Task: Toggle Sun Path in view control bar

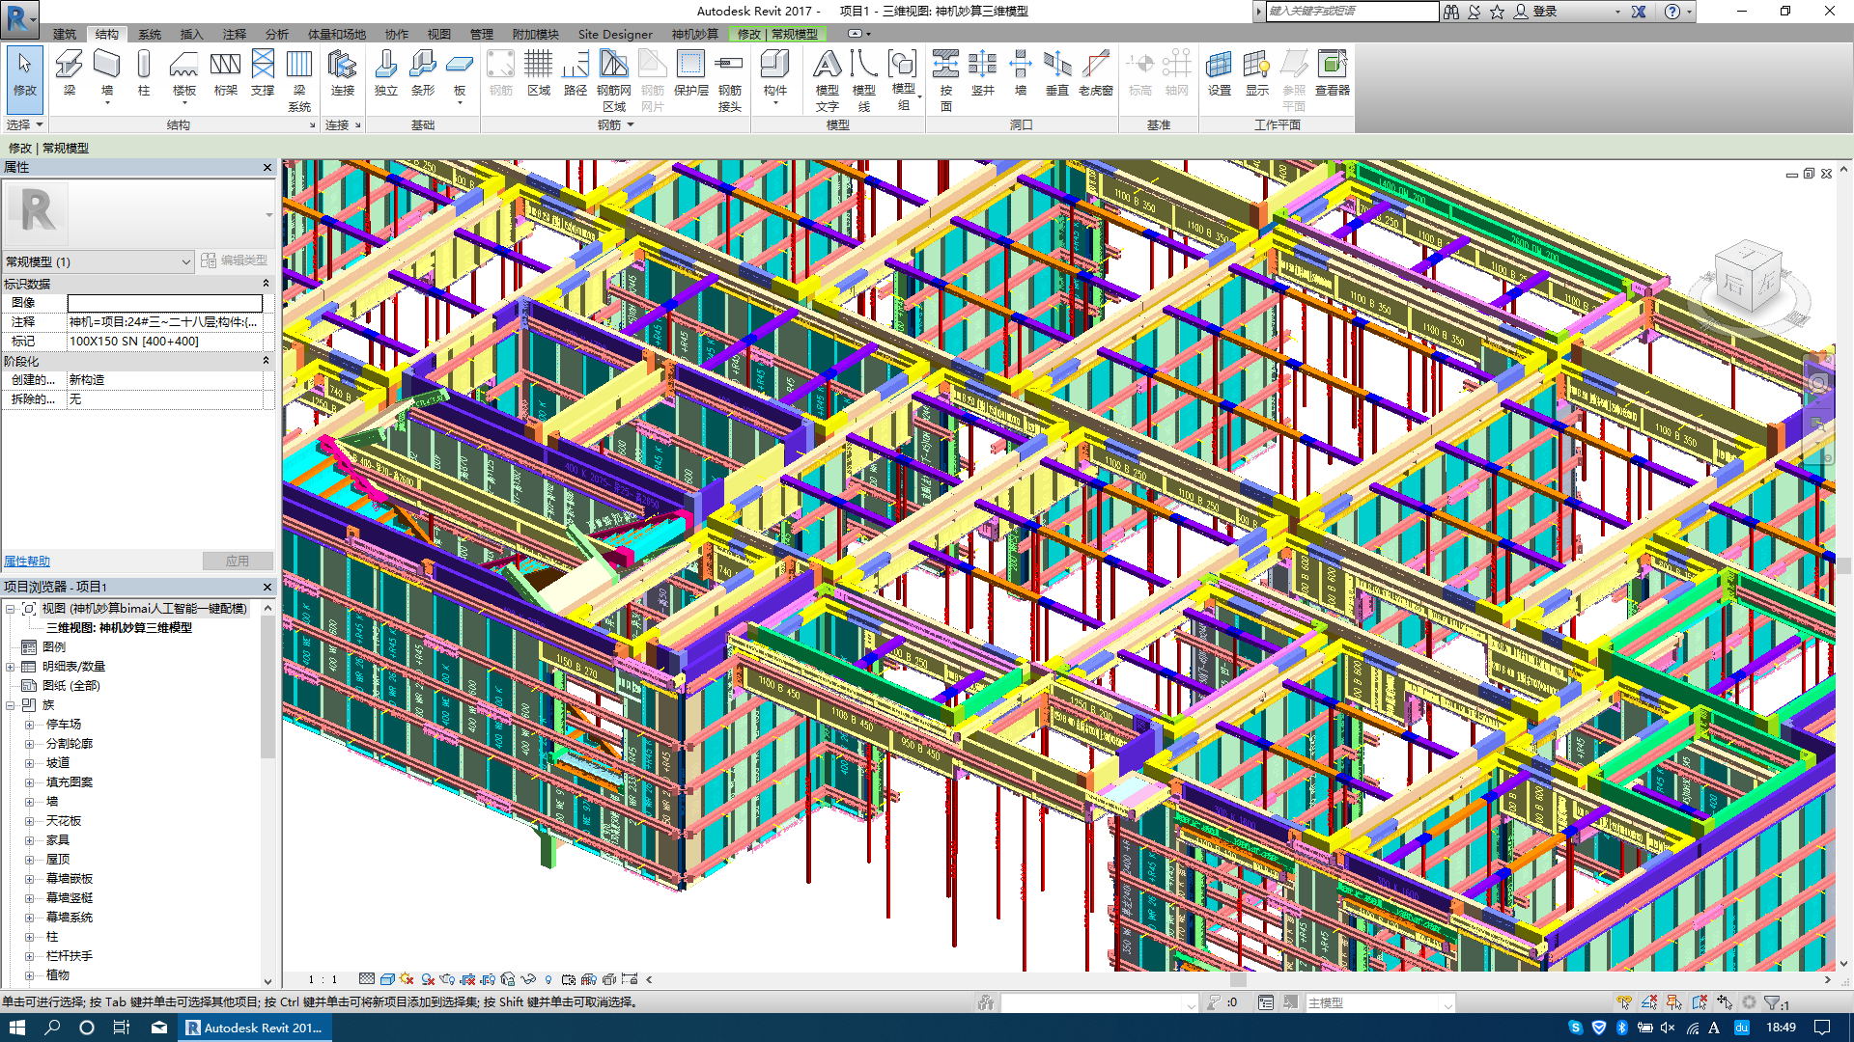Action: click(407, 979)
